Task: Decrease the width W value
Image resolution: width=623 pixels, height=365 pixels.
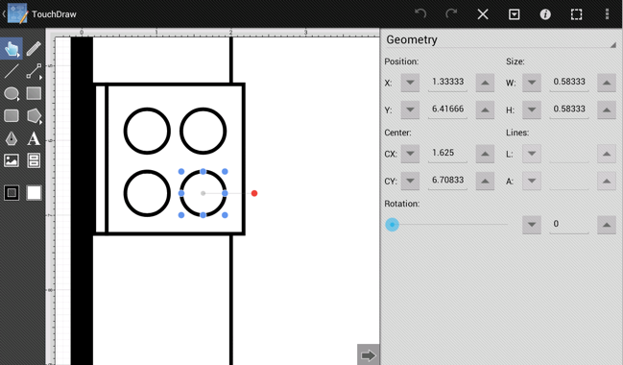Action: point(532,83)
